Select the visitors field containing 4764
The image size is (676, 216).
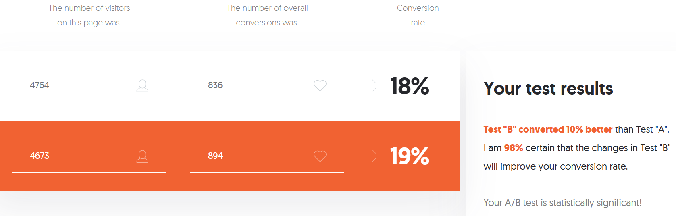click(x=89, y=85)
